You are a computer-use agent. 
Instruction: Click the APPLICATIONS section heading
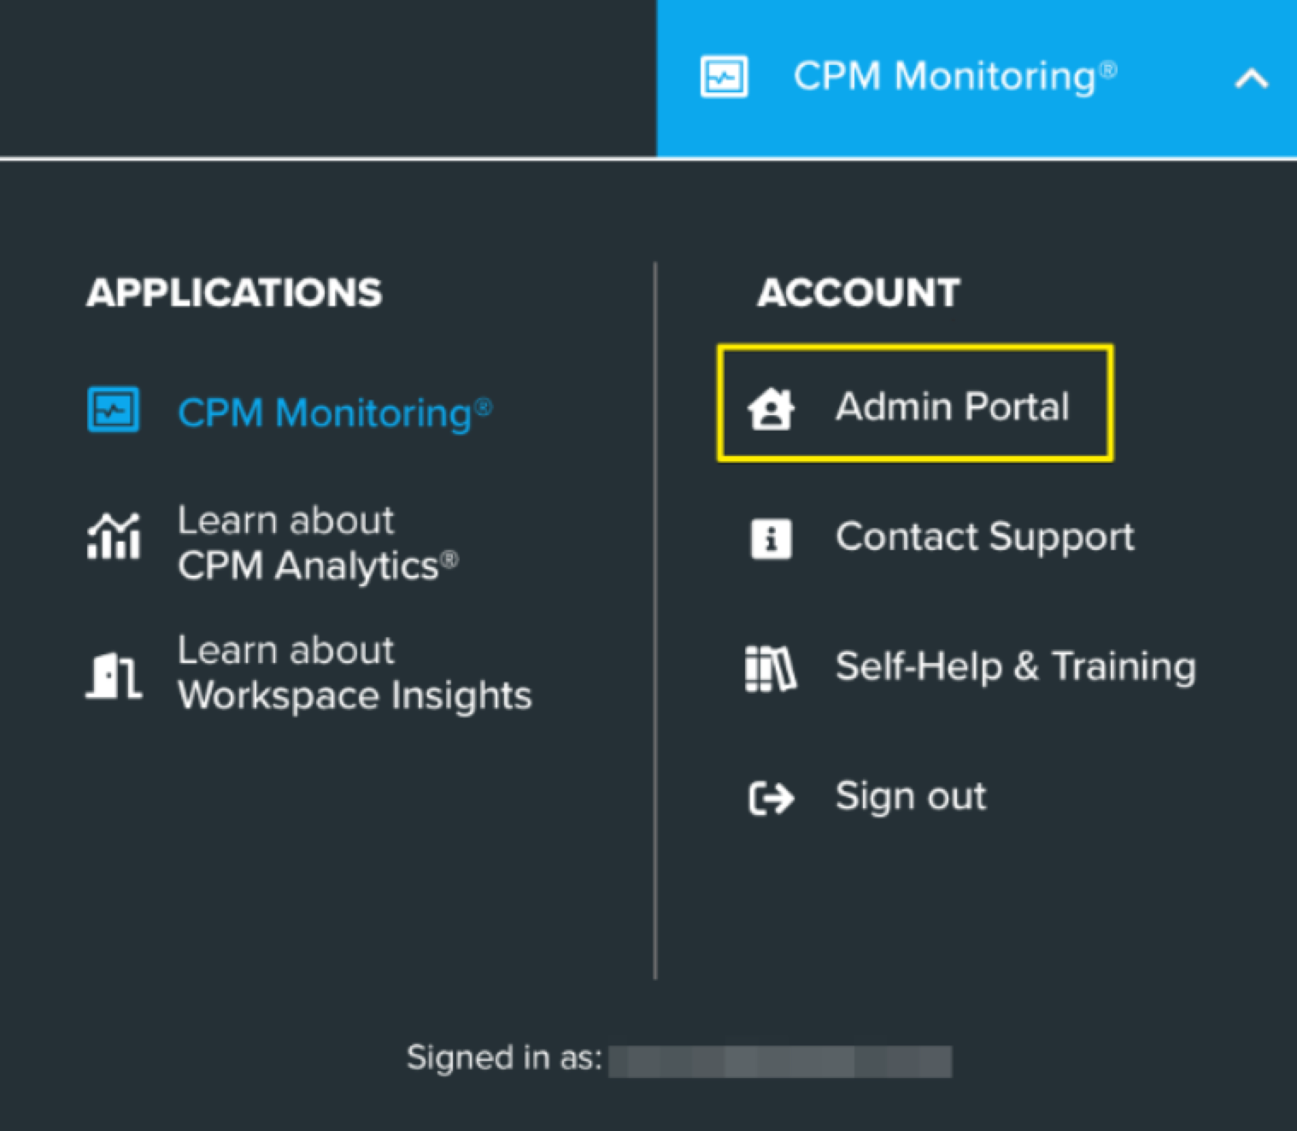(x=234, y=293)
